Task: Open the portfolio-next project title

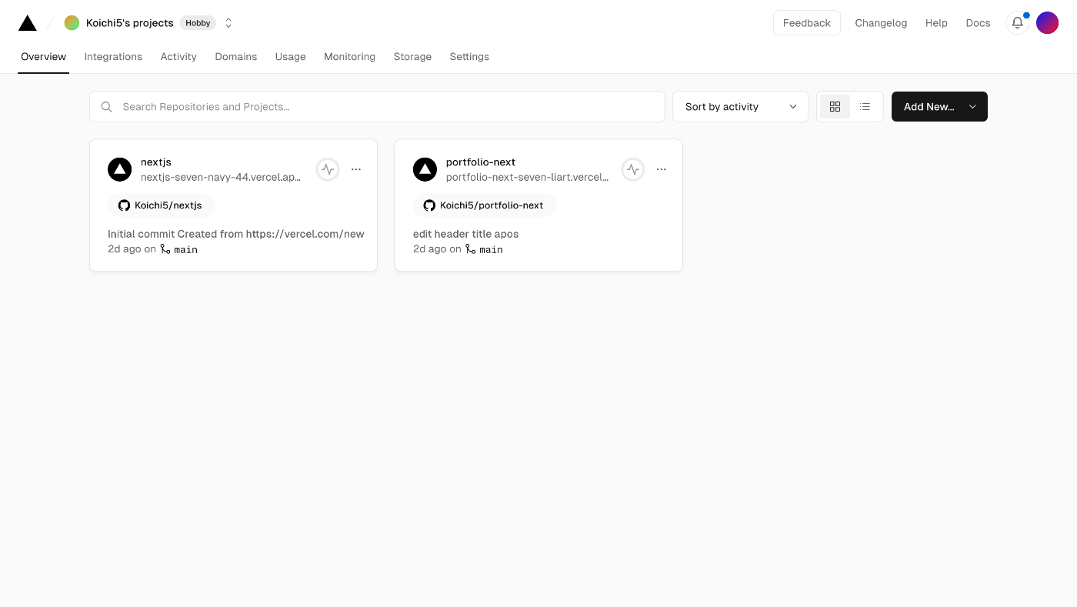Action: pyautogui.click(x=481, y=162)
